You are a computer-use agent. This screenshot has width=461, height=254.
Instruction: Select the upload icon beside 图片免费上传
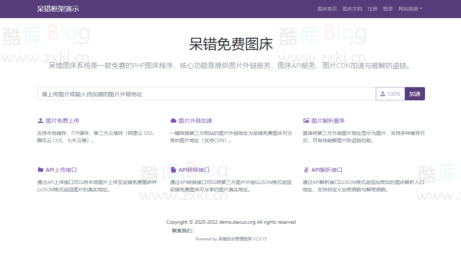tap(40, 120)
